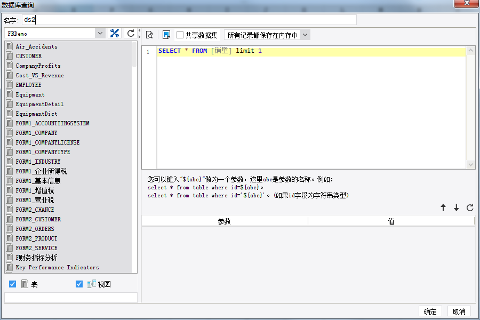Enable the 共享数据集 checkbox
Screen dimensions: 480x320
click(x=180, y=35)
